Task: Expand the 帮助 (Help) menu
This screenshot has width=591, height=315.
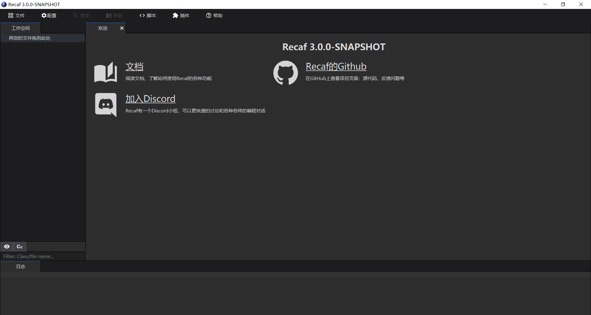Action: 214,15
